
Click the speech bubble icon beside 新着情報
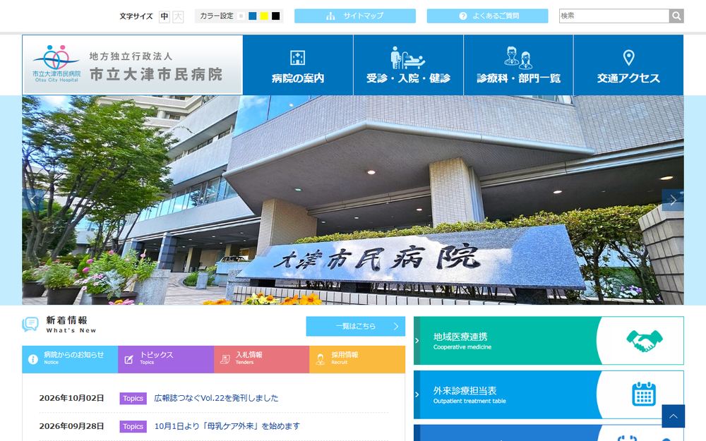30,324
